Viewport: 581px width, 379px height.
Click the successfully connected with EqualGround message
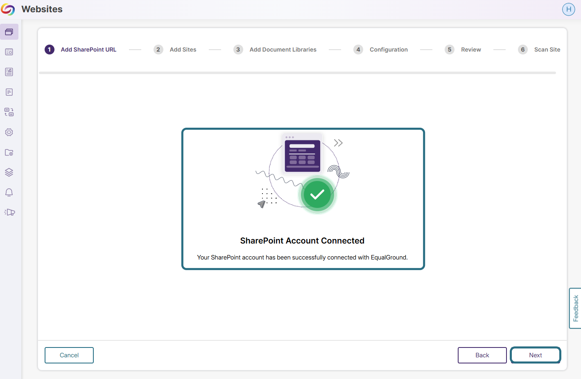[x=302, y=257]
